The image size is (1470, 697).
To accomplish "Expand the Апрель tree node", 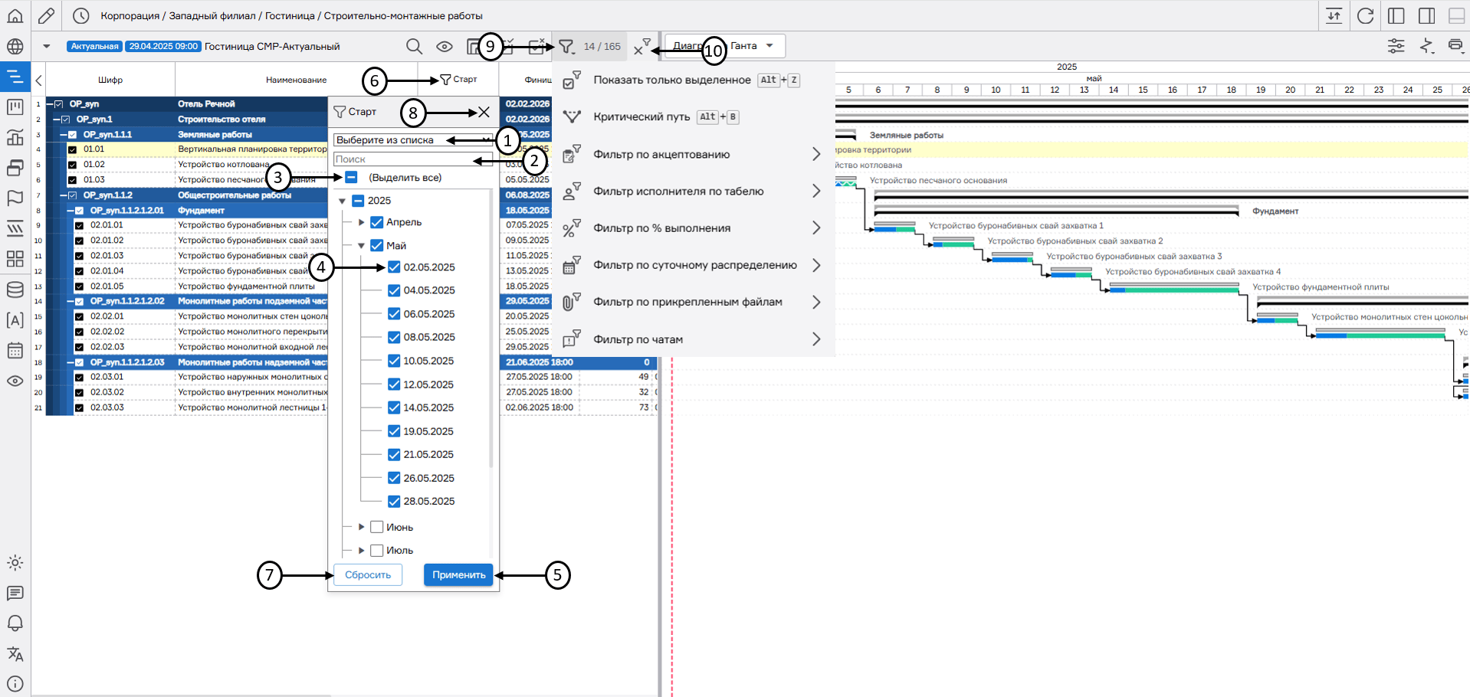I will pyautogui.click(x=362, y=222).
